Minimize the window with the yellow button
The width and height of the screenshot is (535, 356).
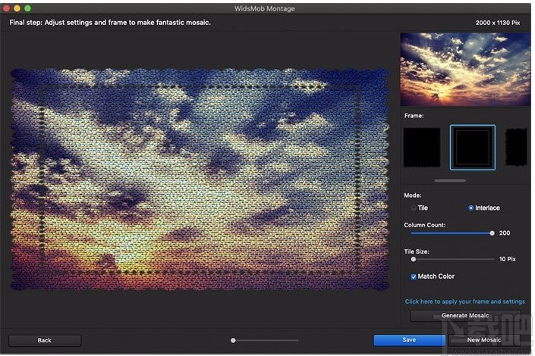click(x=17, y=8)
